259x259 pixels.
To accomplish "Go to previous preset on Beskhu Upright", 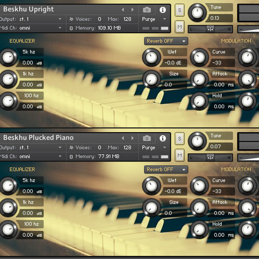I will 123,9.
